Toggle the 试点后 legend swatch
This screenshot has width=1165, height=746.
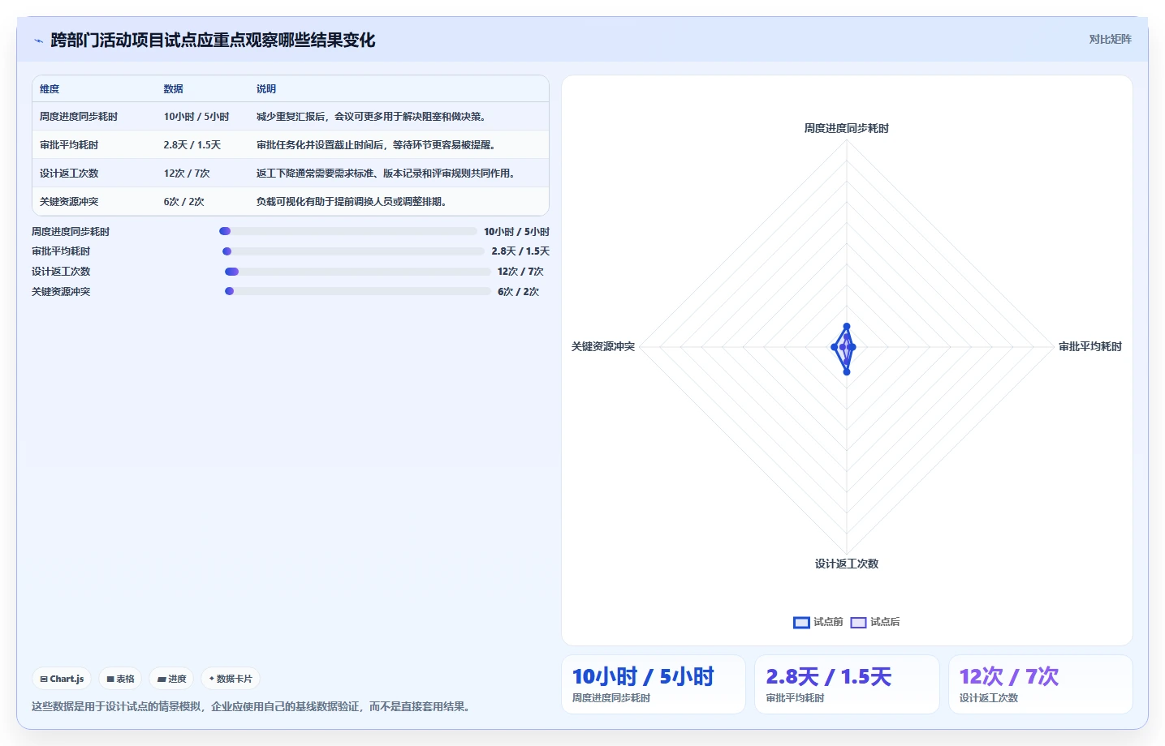[858, 622]
